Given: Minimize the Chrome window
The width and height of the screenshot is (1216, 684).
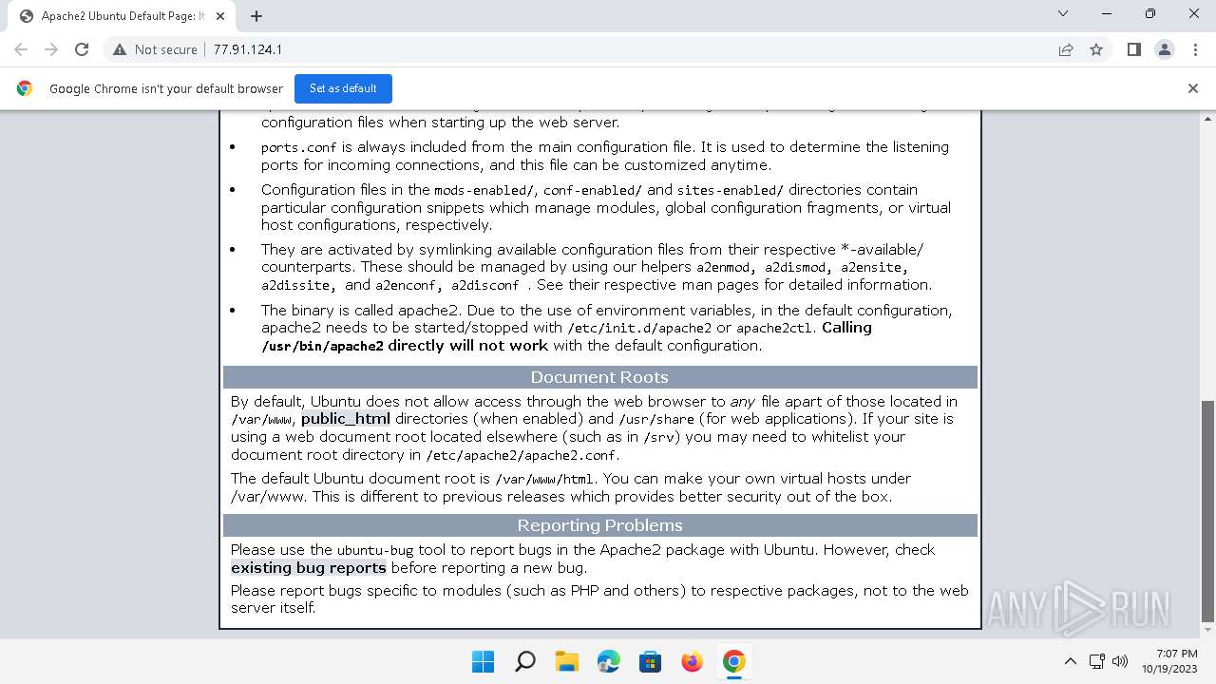Looking at the screenshot, I should pyautogui.click(x=1106, y=14).
